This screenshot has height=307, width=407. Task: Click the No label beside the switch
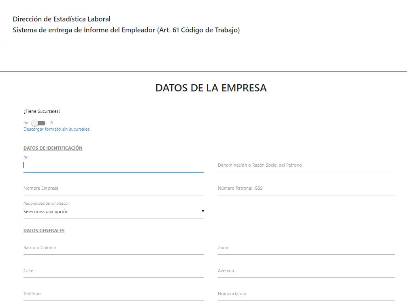26,123
